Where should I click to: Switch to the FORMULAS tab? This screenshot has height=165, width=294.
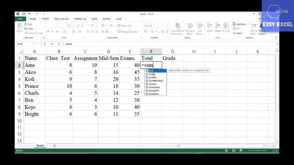(80, 19)
